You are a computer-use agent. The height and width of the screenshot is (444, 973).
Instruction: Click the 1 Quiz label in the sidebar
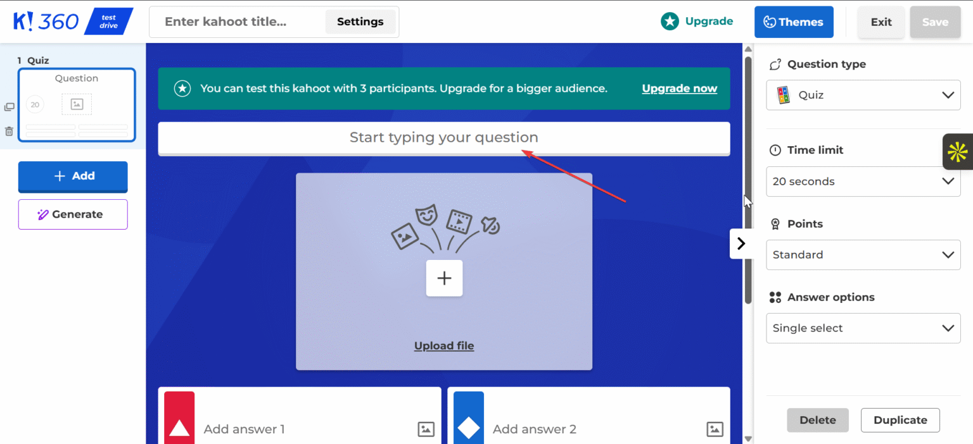[33, 61]
